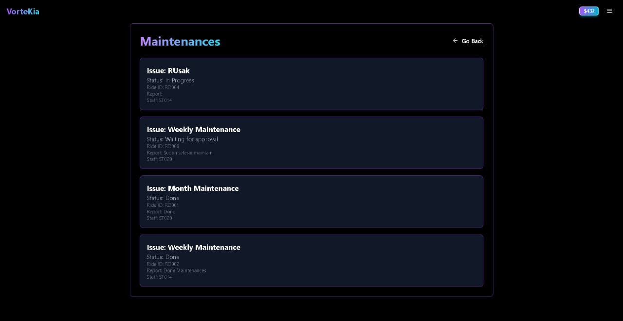Click Staff ST014 in the RUsak card
This screenshot has height=321, width=623.
click(159, 101)
